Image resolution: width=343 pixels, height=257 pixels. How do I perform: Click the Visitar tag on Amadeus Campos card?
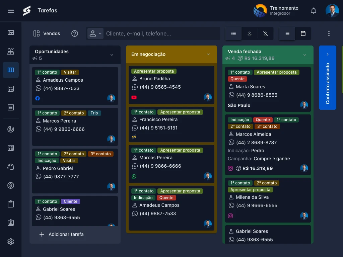[x=70, y=72]
